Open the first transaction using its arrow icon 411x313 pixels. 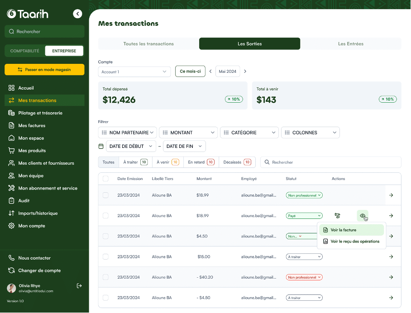point(391,195)
